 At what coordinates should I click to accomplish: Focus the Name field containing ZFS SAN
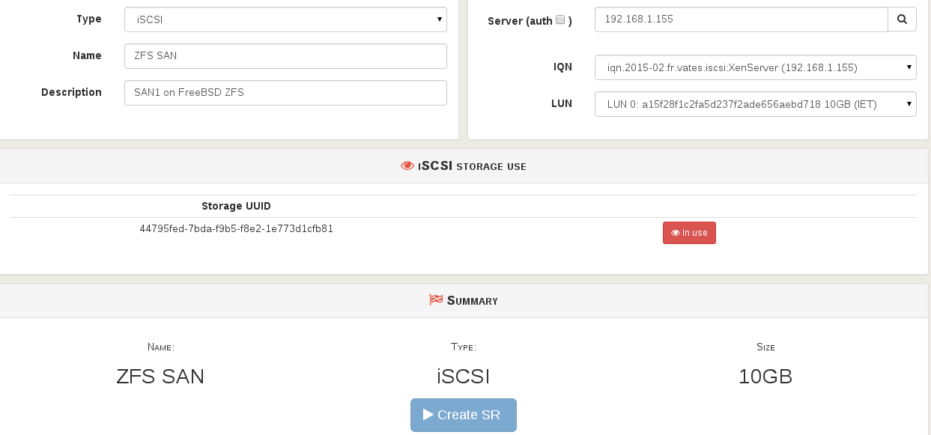pos(285,55)
